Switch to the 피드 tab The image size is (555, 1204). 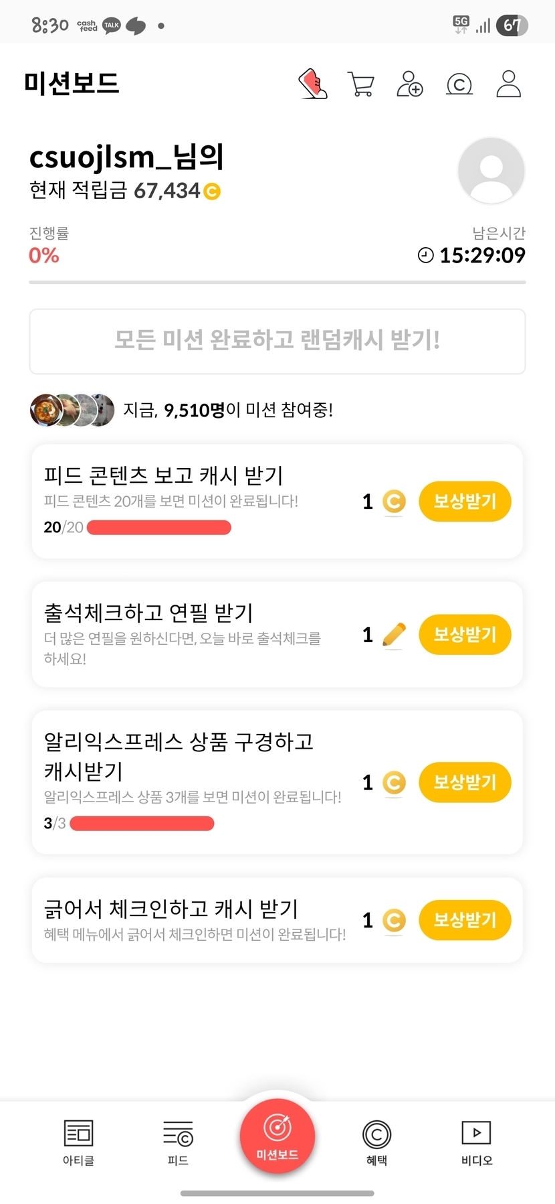tap(178, 1142)
